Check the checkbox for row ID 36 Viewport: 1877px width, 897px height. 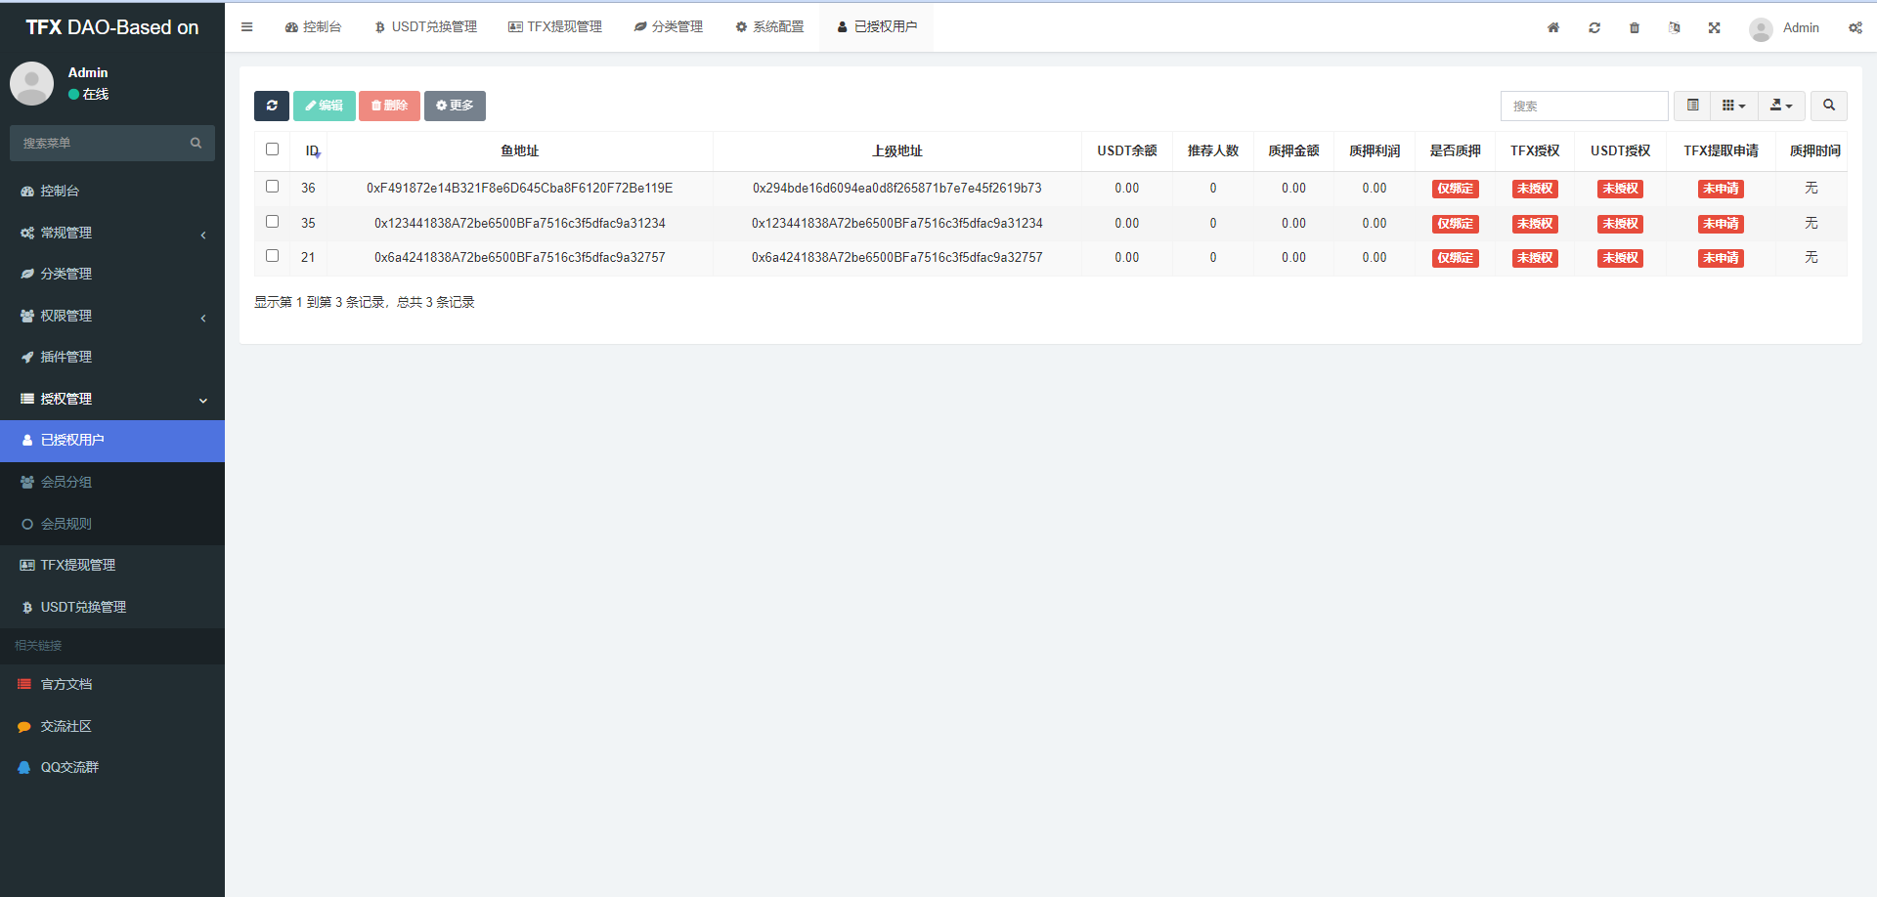pyautogui.click(x=272, y=187)
